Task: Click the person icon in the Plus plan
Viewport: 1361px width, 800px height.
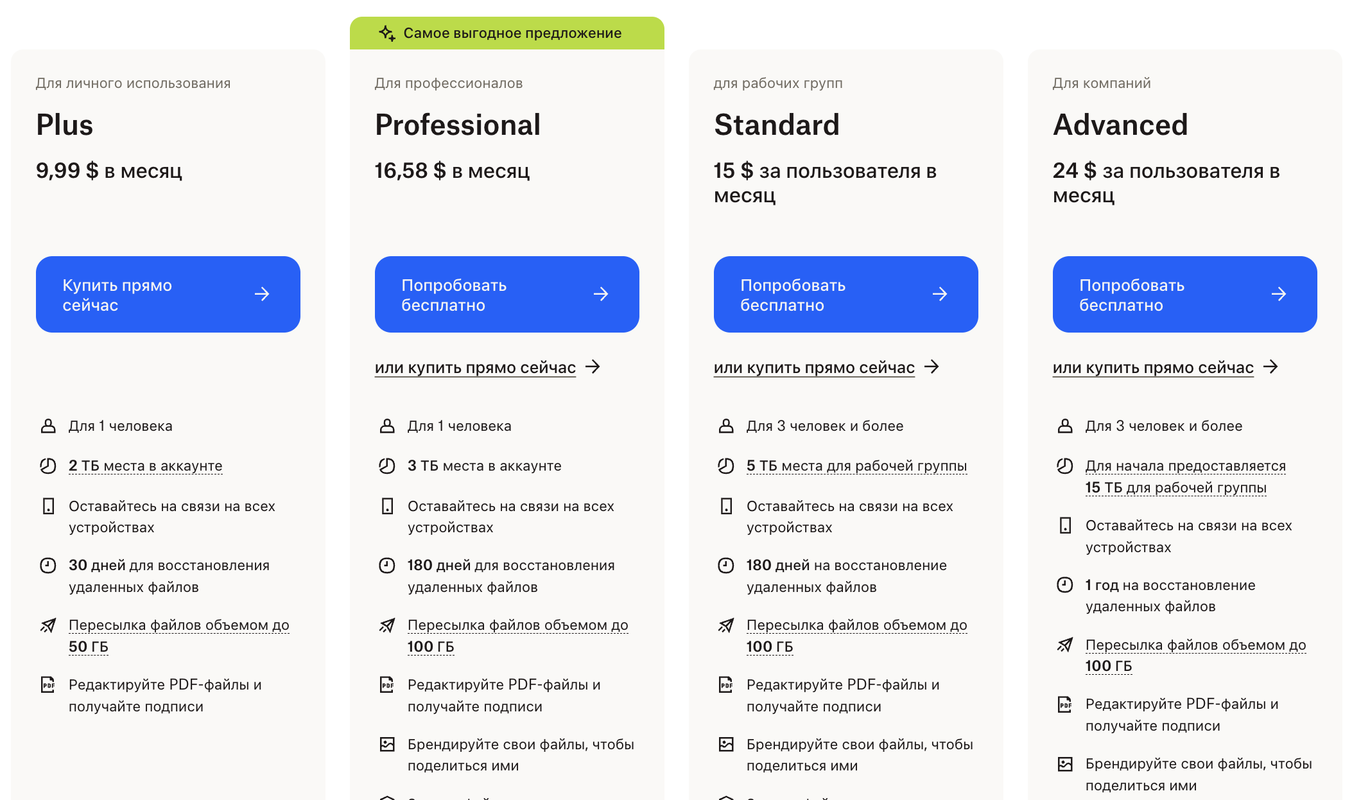Action: click(x=48, y=426)
